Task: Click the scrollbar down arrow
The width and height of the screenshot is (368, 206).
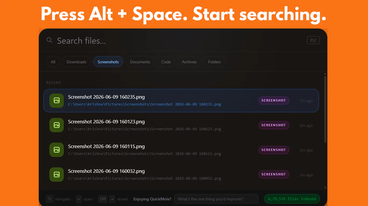Action: pyautogui.click(x=325, y=188)
